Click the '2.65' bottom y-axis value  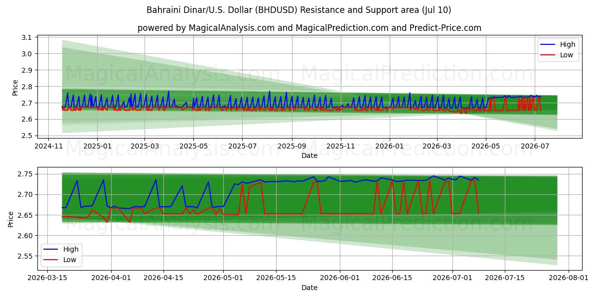pos(25,215)
